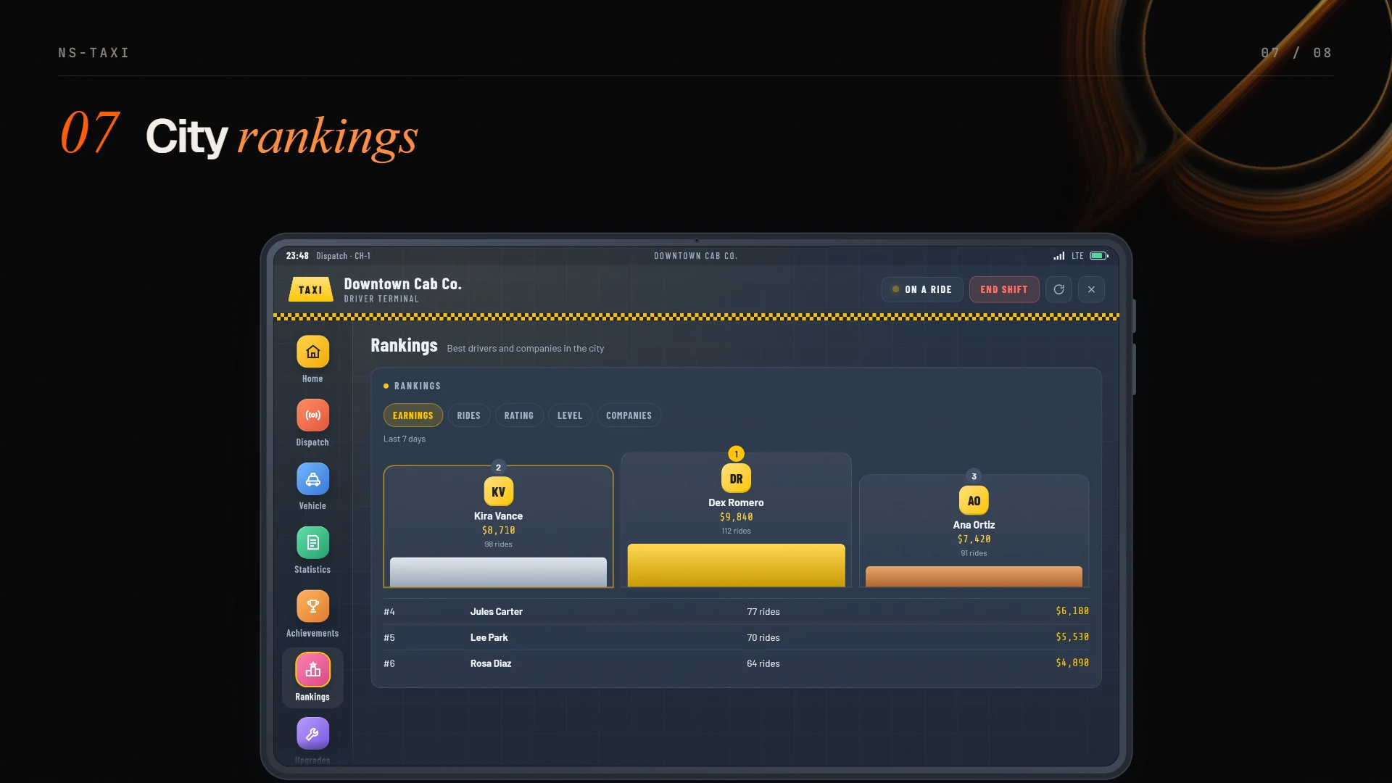This screenshot has height=783, width=1392.
Task: Click the #5 rank number
Action: point(389,638)
